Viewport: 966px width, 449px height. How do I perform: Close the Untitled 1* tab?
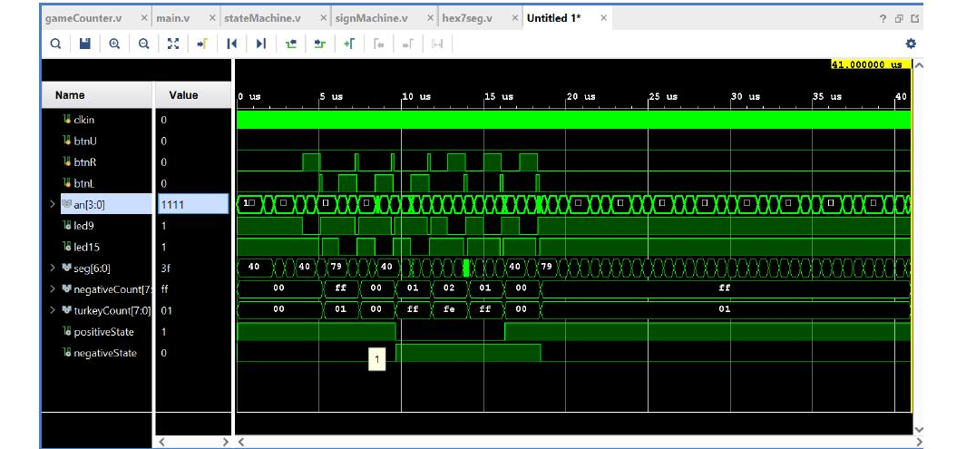click(x=604, y=18)
